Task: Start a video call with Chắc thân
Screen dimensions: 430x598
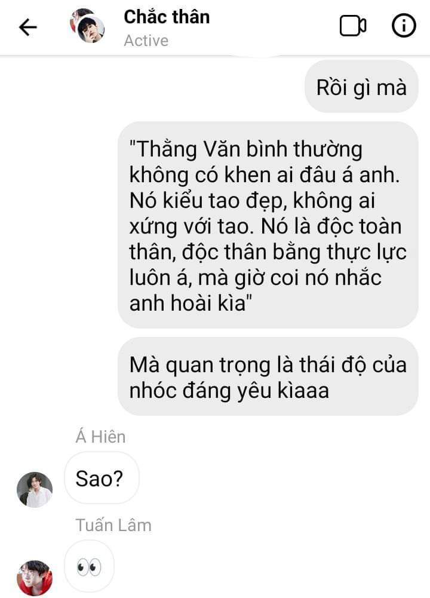Action: point(353,26)
